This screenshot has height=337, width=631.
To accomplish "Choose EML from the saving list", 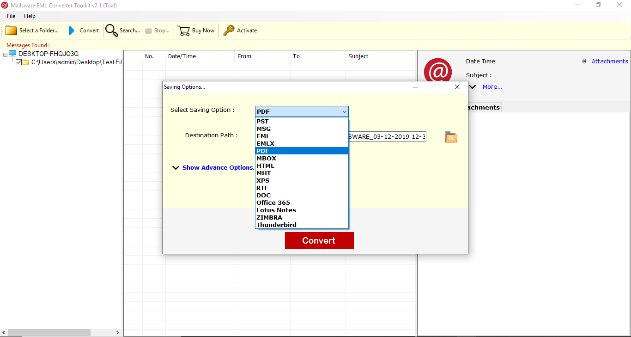I will [302, 136].
